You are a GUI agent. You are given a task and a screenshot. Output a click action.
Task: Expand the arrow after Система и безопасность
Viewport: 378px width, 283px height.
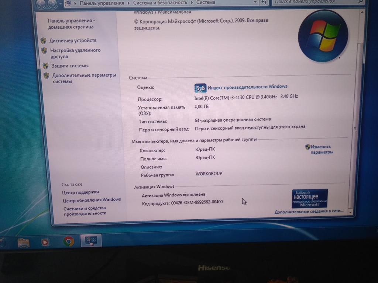coord(192,3)
